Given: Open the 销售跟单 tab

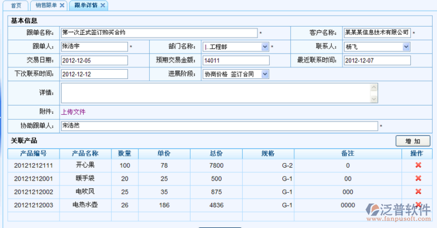Looking at the screenshot, I should 46,5.
